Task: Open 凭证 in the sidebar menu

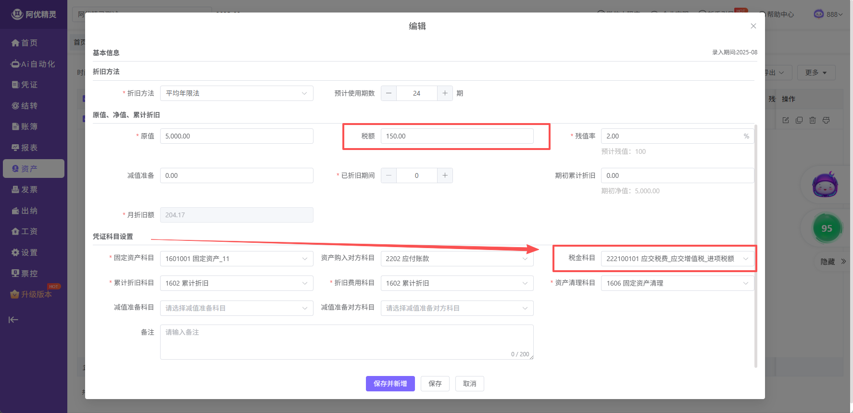Action: point(29,85)
